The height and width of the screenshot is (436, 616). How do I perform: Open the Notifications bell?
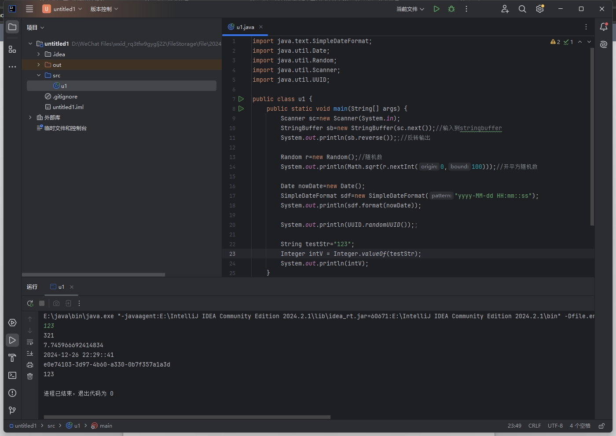604,27
